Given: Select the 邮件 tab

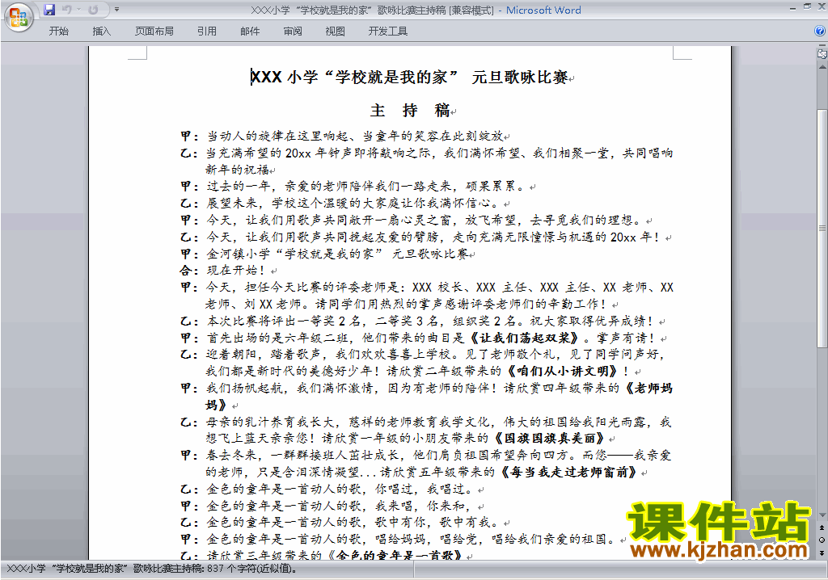Looking at the screenshot, I should pos(250,32).
